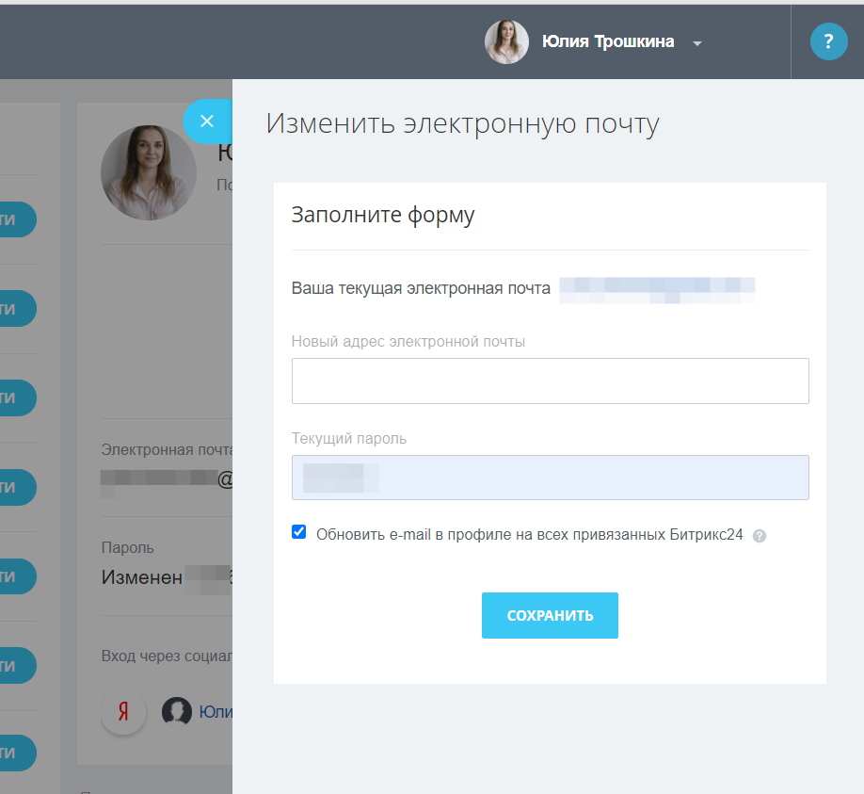
Task: Click into the current password field
Action: 550,478
